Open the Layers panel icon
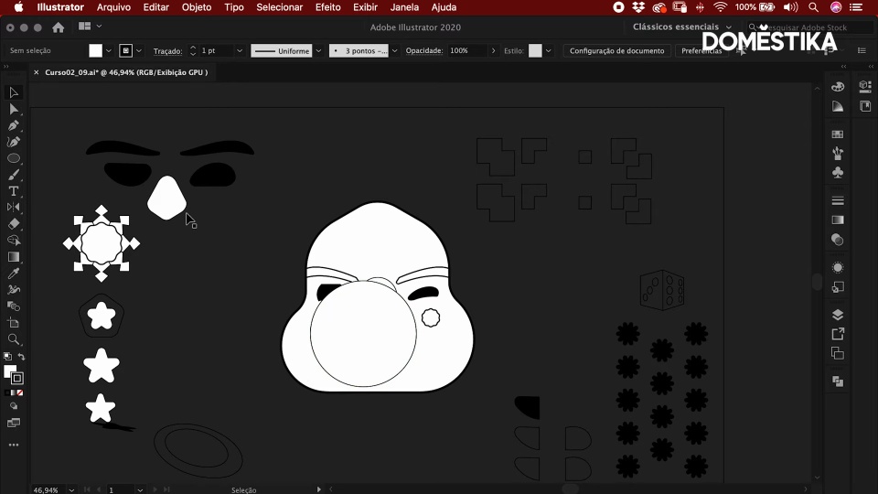The width and height of the screenshot is (878, 494). 838,315
